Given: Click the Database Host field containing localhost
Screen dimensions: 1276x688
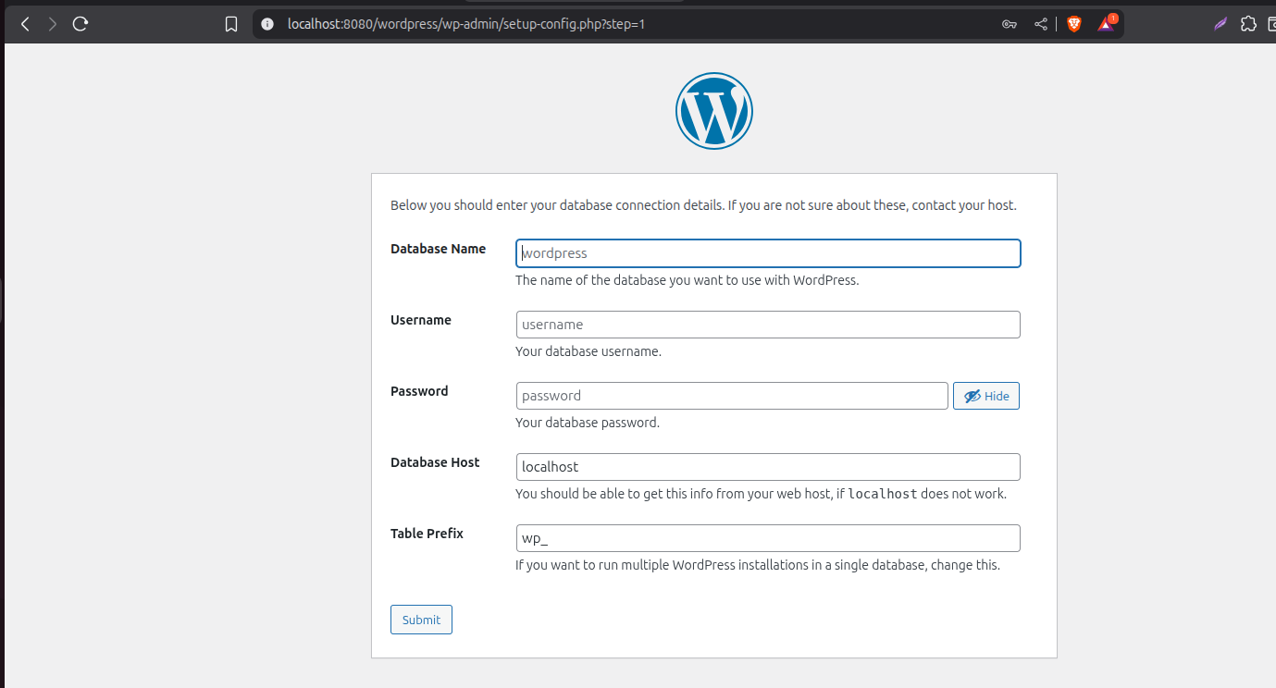Looking at the screenshot, I should point(768,467).
